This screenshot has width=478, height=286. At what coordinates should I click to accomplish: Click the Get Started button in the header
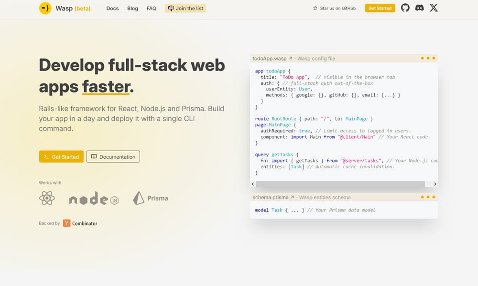coord(380,8)
